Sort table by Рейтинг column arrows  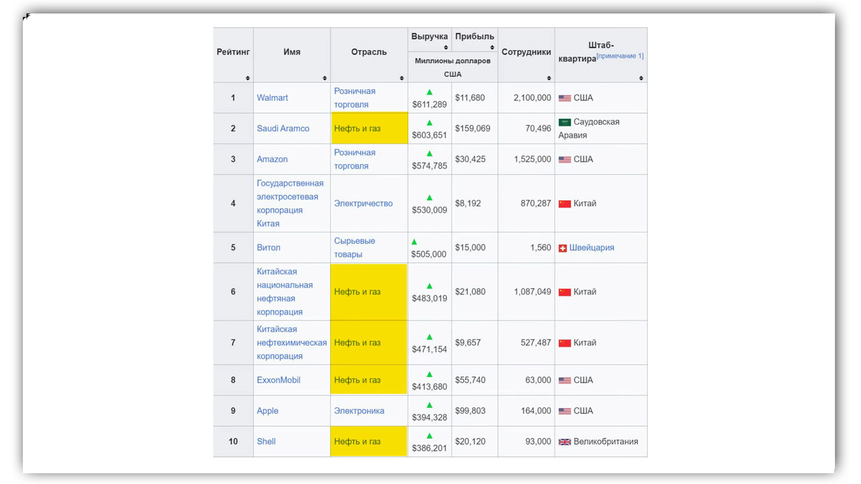coord(248,78)
